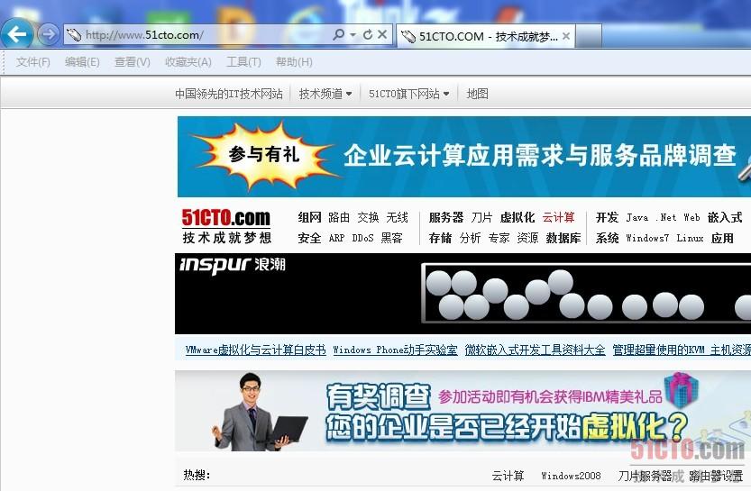The height and width of the screenshot is (491, 751).
Task: Open the 存储 category link
Action: coord(440,239)
